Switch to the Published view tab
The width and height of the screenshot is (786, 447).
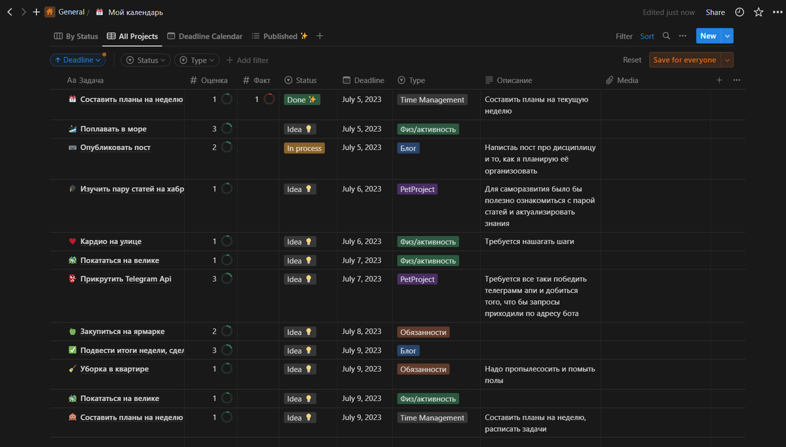click(x=280, y=36)
